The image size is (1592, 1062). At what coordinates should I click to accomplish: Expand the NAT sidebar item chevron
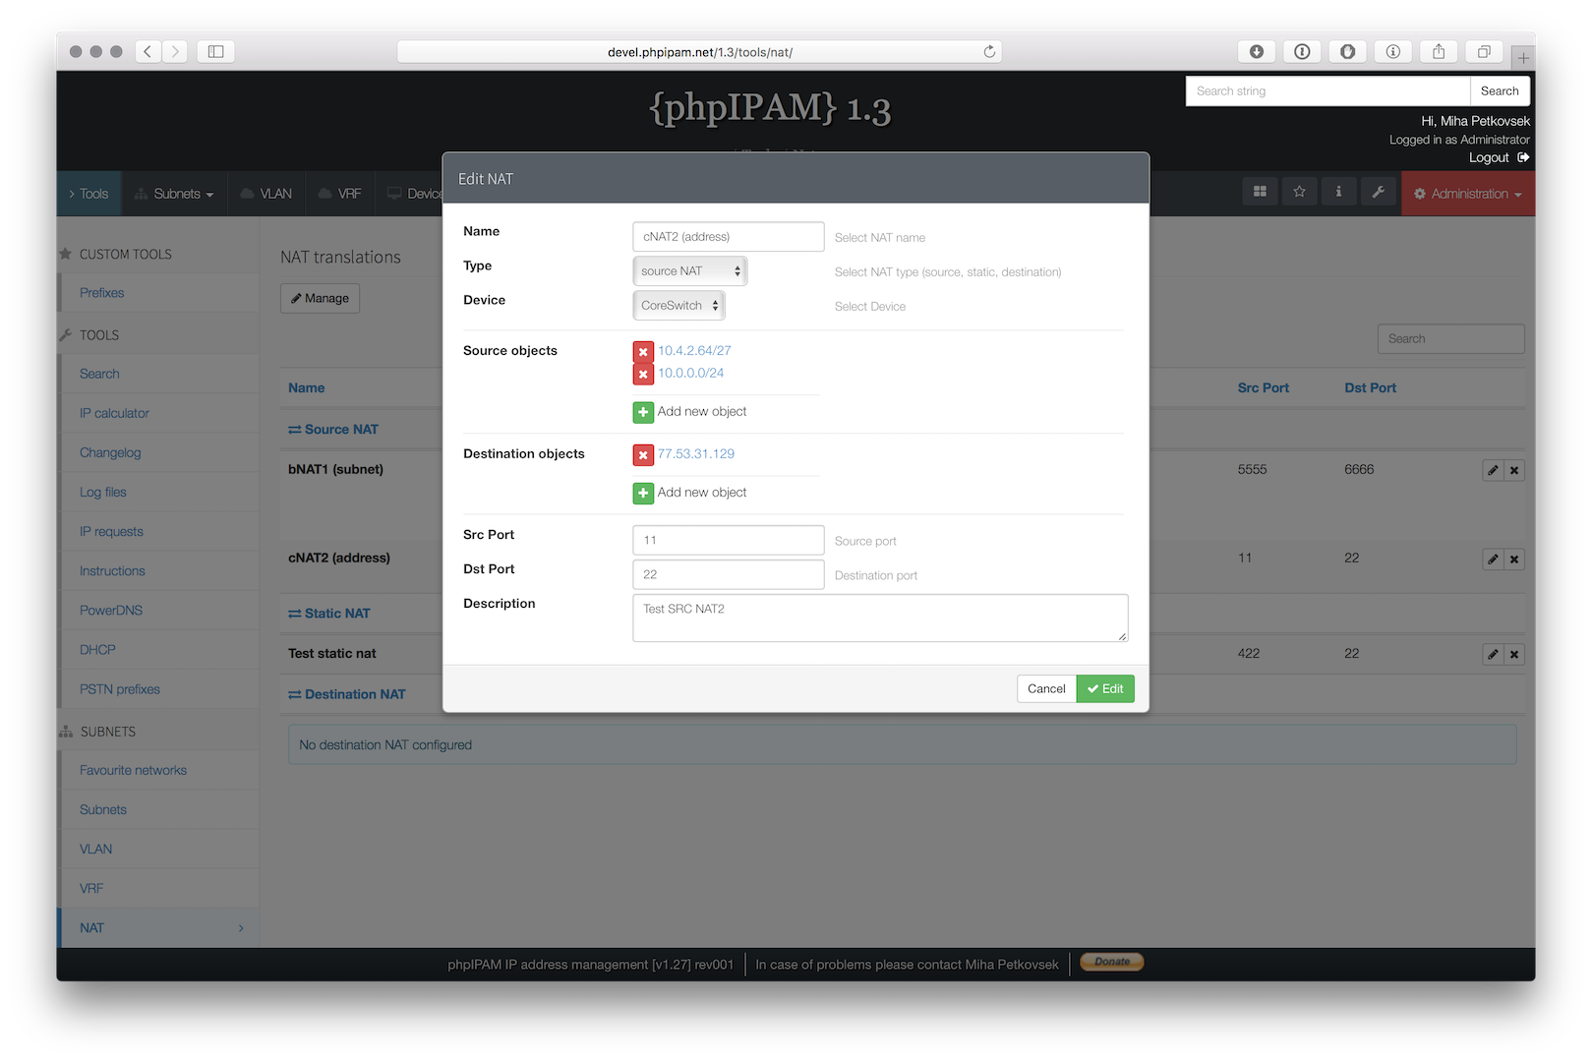click(241, 928)
